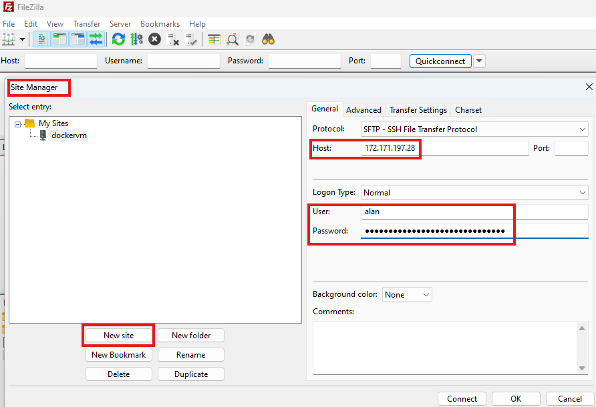The image size is (596, 407).
Task: Open the Bookmarks menu
Action: (x=160, y=23)
